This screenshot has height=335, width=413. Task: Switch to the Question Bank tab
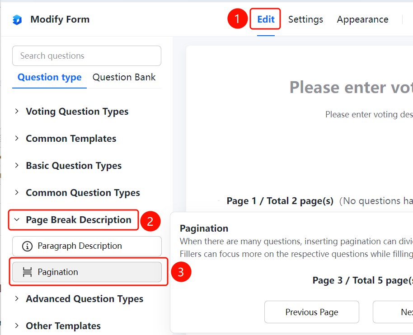tap(124, 77)
